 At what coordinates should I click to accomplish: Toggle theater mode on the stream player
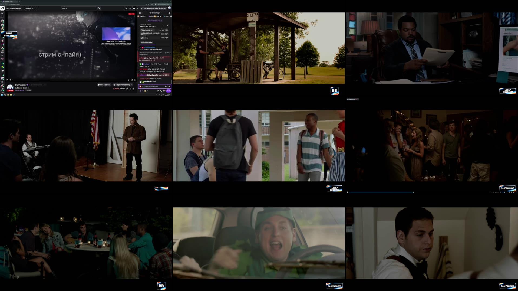click(x=132, y=80)
